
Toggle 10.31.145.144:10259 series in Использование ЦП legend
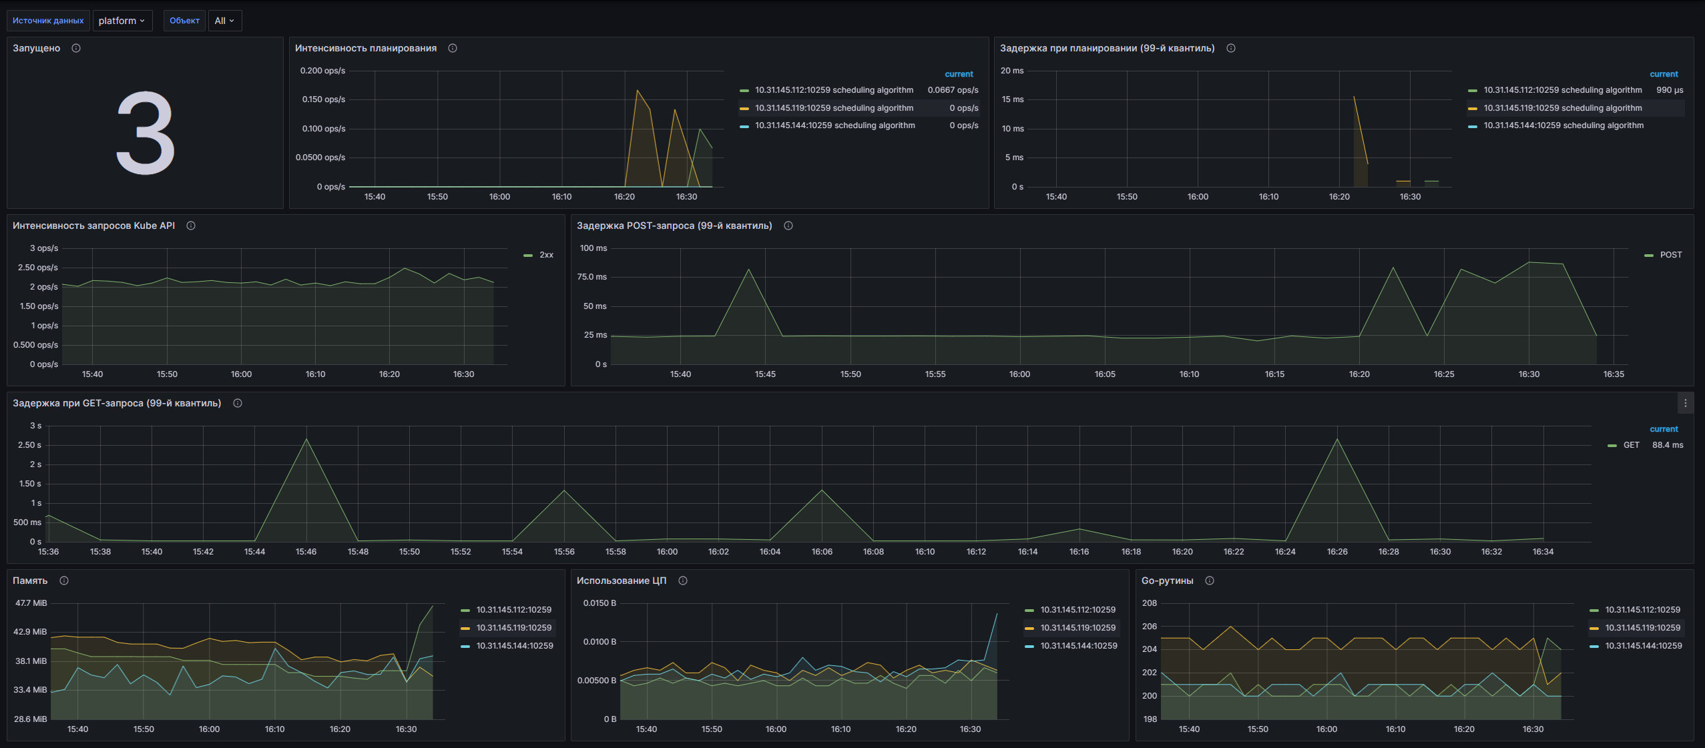point(1078,646)
